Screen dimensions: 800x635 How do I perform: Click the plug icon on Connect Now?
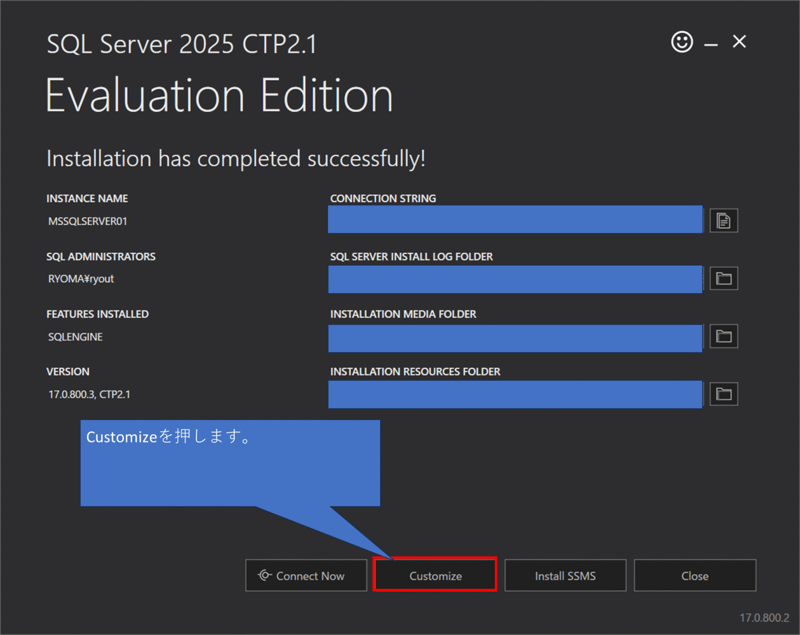[265, 575]
